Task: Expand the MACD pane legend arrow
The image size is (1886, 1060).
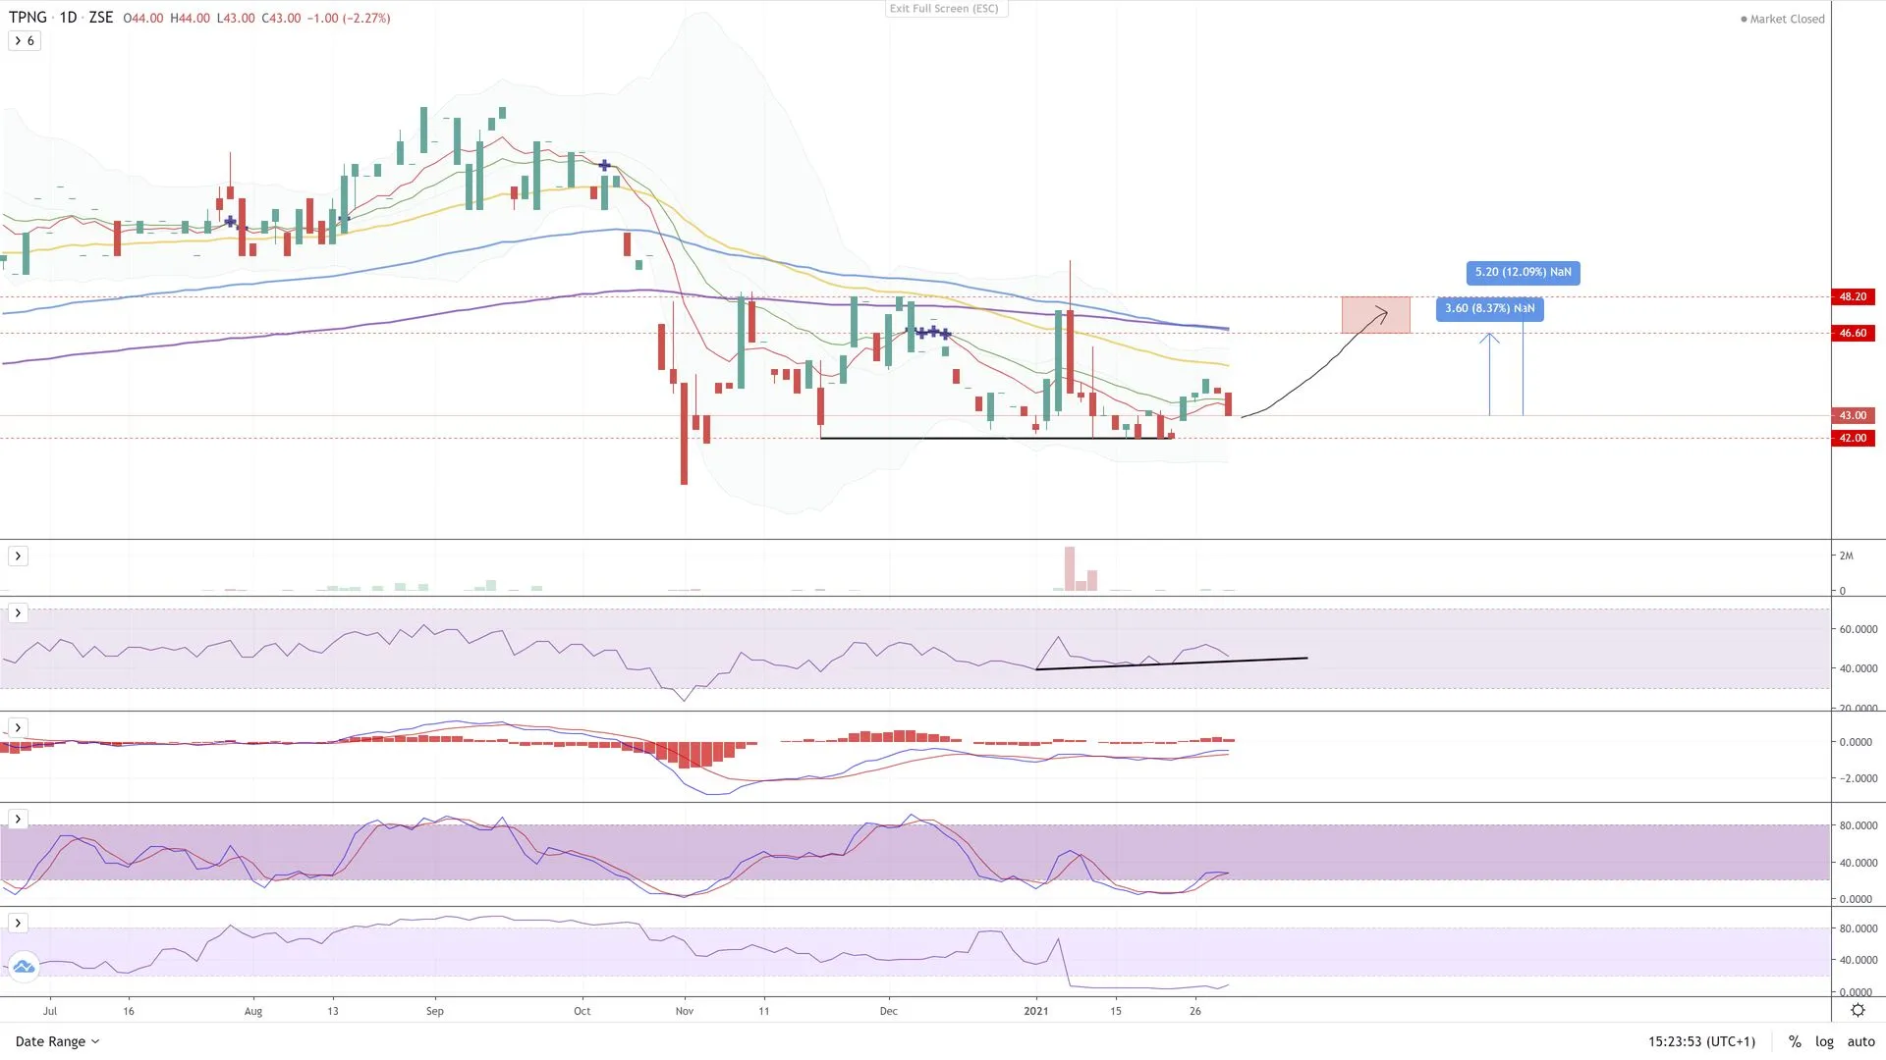Action: (18, 728)
